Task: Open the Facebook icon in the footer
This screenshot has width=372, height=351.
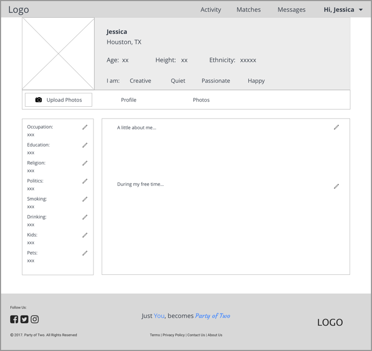Action: [14, 319]
